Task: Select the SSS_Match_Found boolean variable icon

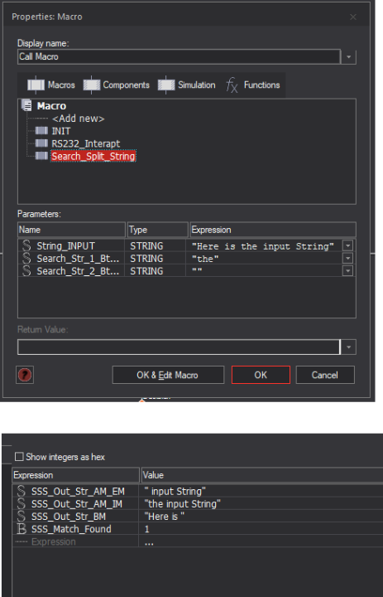Action: pos(21,529)
